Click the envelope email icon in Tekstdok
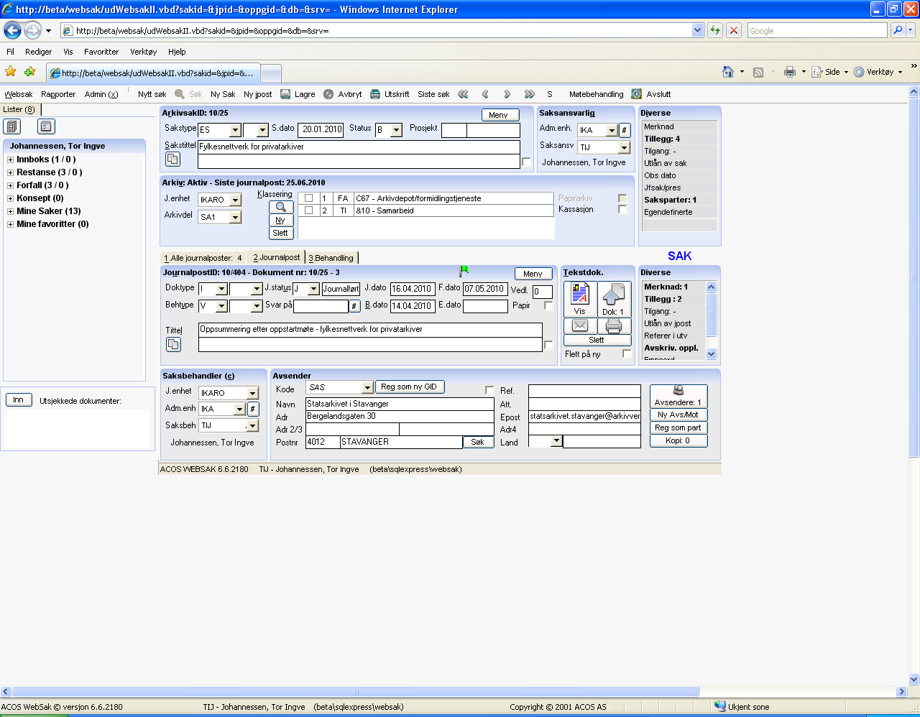Viewport: 920px width, 717px height. pos(580,325)
